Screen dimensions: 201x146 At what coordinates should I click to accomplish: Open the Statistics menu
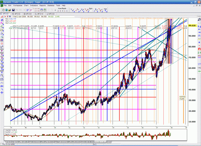pyautogui.click(x=51, y=5)
